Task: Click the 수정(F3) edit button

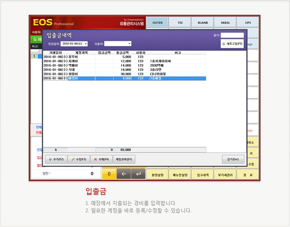Action: click(79, 159)
